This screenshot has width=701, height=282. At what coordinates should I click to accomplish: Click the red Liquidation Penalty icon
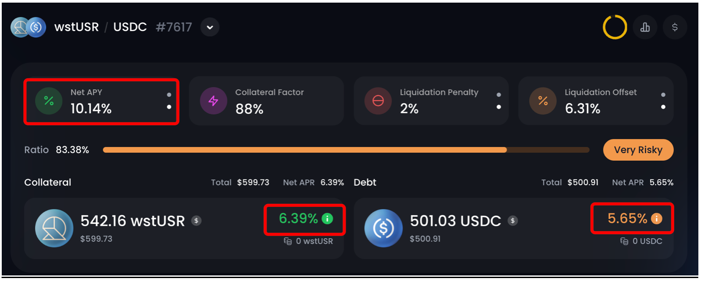[378, 101]
